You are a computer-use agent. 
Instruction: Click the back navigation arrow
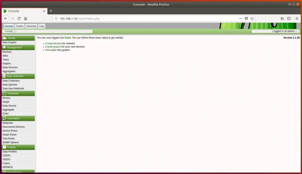pos(6,18)
